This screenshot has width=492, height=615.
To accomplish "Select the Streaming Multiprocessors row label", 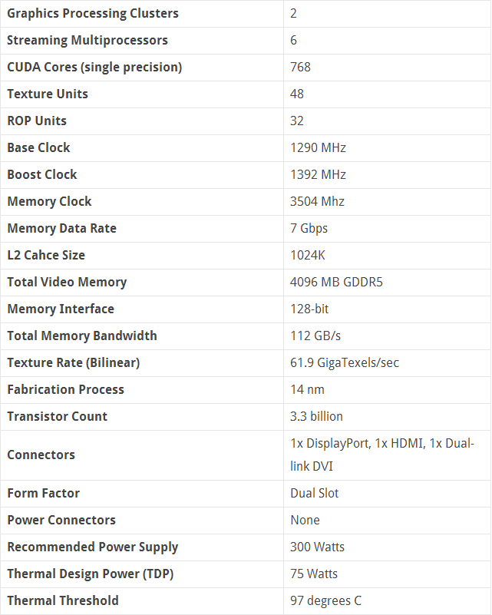I will pos(87,40).
